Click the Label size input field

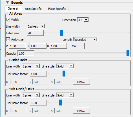coord(35,33)
